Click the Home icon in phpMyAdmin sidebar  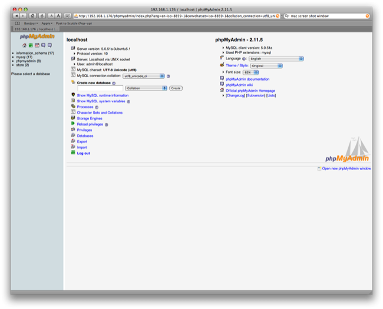pos(24,45)
